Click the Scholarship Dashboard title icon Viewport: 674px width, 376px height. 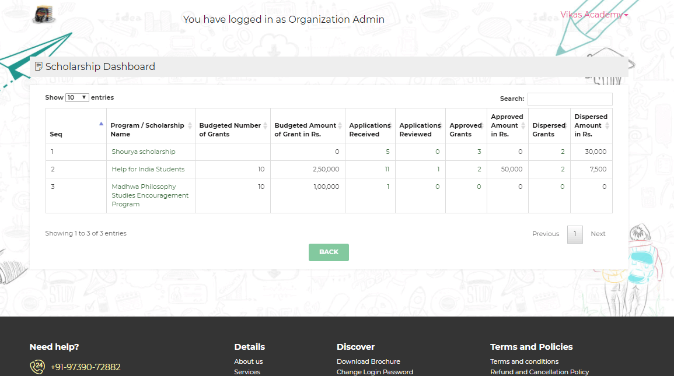click(39, 66)
